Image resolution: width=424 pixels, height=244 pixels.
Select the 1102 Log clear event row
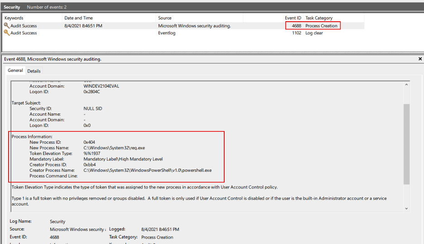[x=183, y=33]
